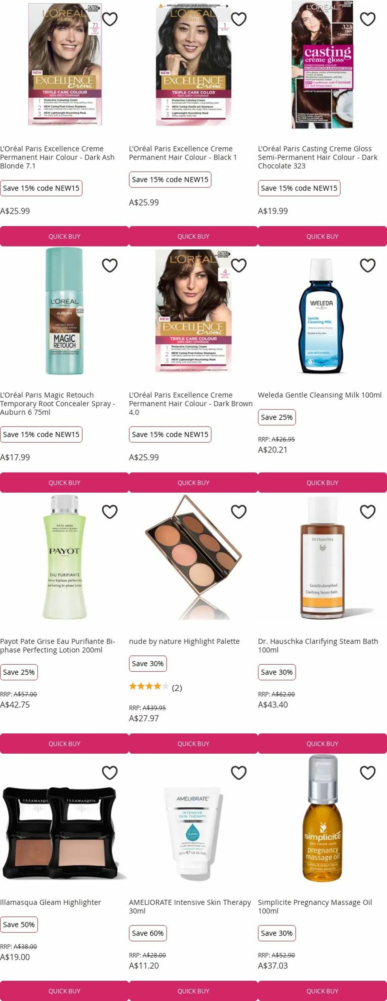Screen dimensions: 387x1001
Task: Open Dr. Hauschka Clarifying Steam Bath title
Action: click(318, 645)
